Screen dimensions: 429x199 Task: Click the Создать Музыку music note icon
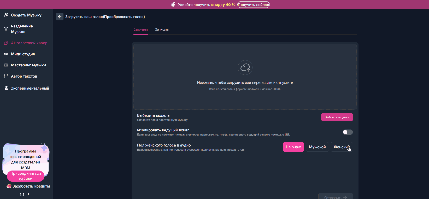[6, 15]
